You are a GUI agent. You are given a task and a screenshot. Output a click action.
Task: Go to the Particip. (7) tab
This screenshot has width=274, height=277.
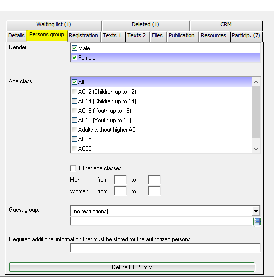pyautogui.click(x=246, y=36)
